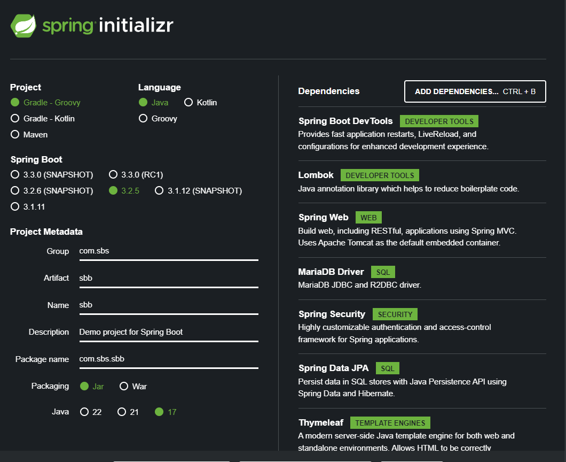
Task: Choose Groovy as the language
Action: [158, 119]
